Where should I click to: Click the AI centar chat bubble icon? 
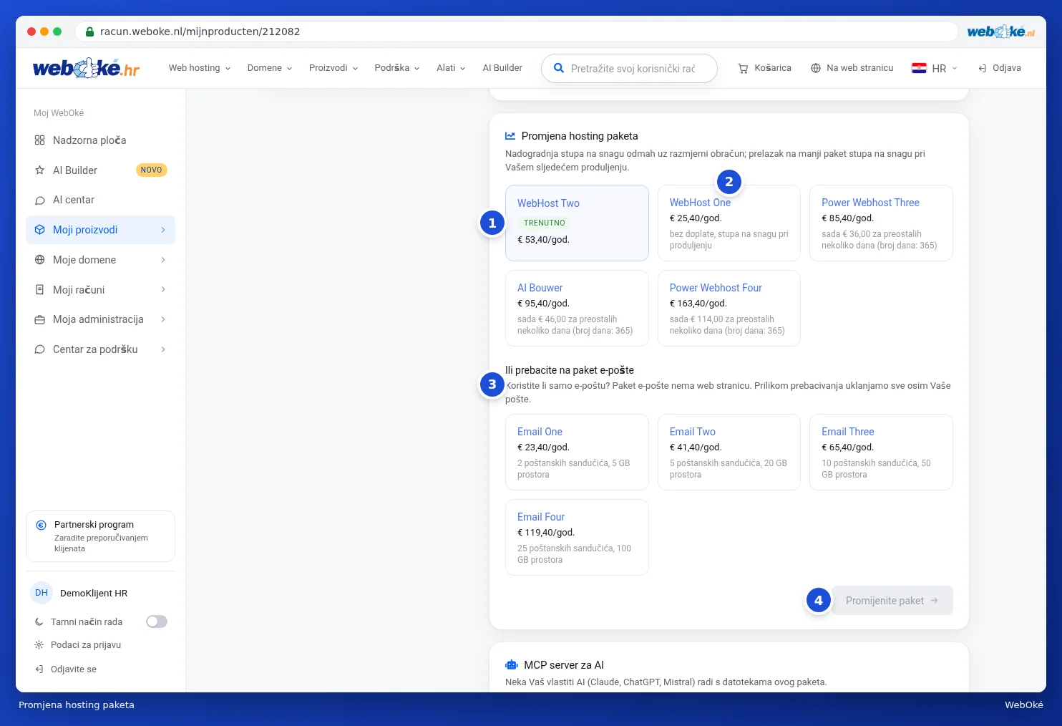pos(40,200)
